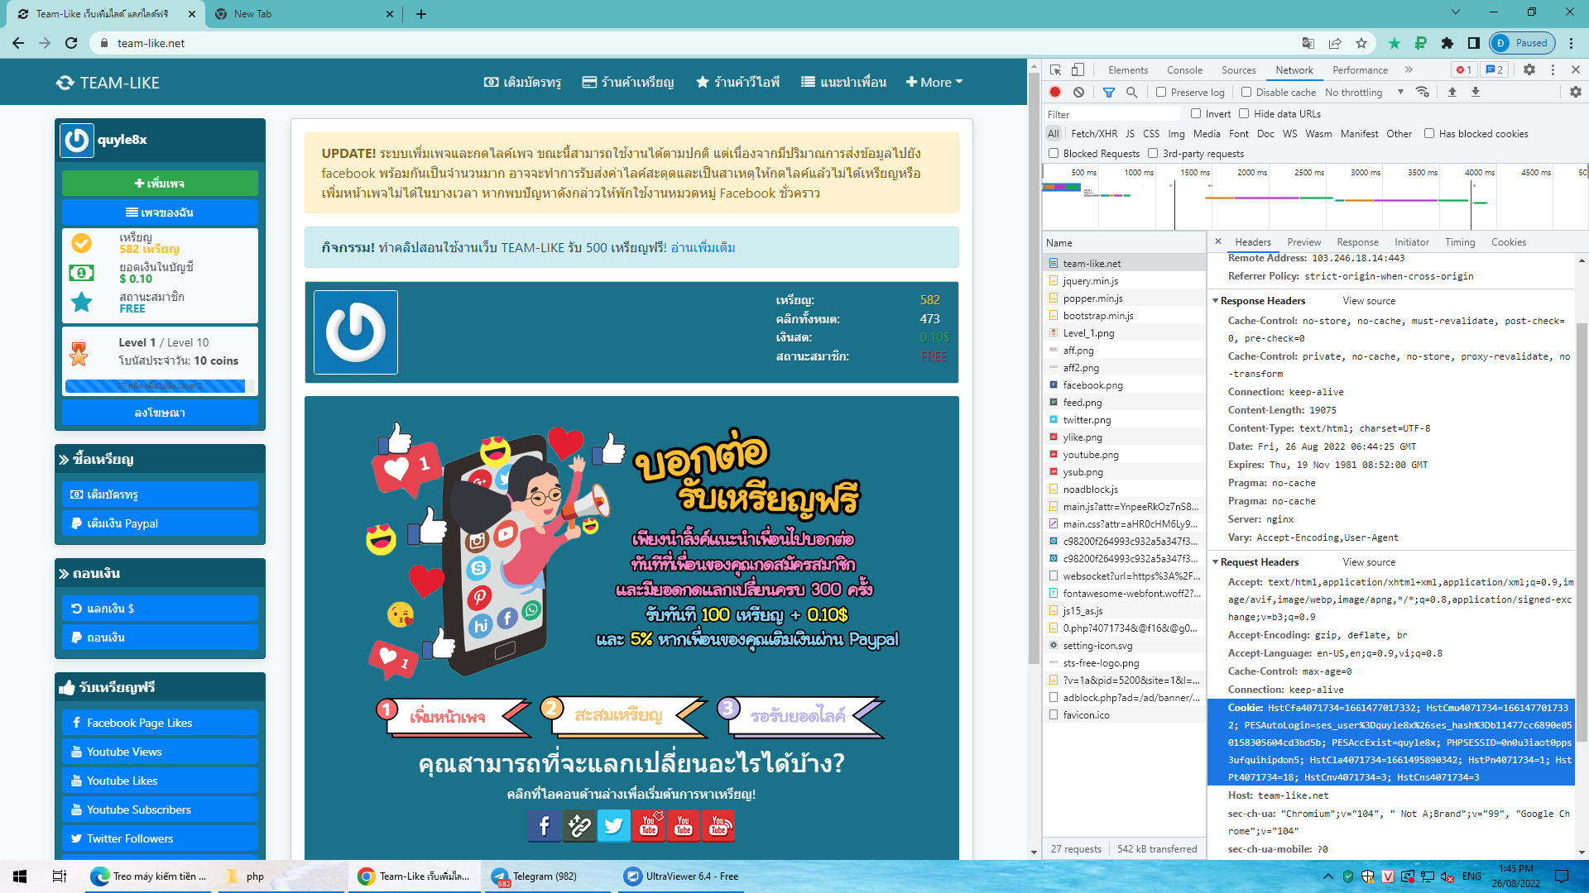Collapse the Request Headers section

point(1215,562)
